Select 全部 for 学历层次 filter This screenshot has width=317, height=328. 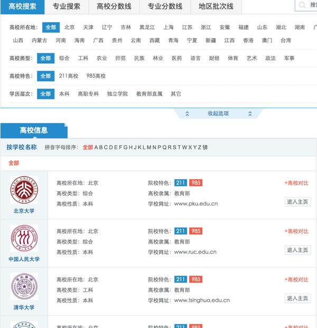pyautogui.click(x=45, y=94)
